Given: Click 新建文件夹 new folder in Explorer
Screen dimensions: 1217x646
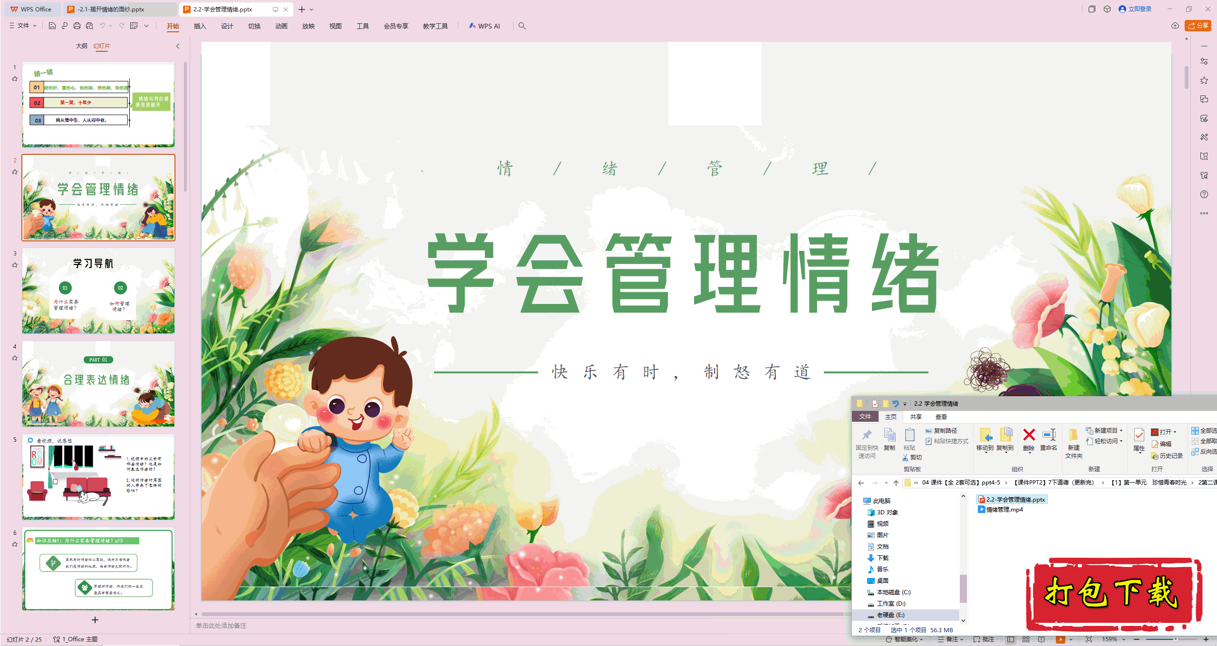Looking at the screenshot, I should coord(1073,443).
